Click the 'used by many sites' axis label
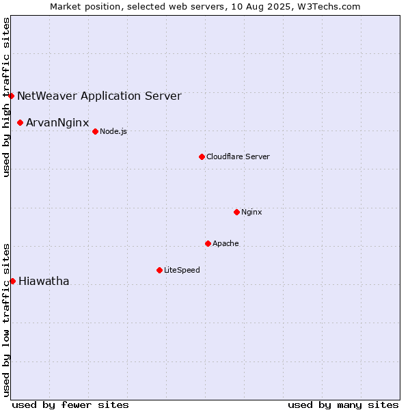This screenshot has height=410, width=410. 343,405
